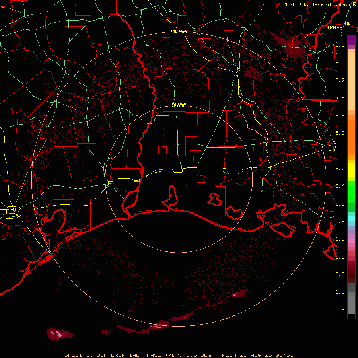
Task: Select the 6.6 value on the color scale
Action: 340,115
